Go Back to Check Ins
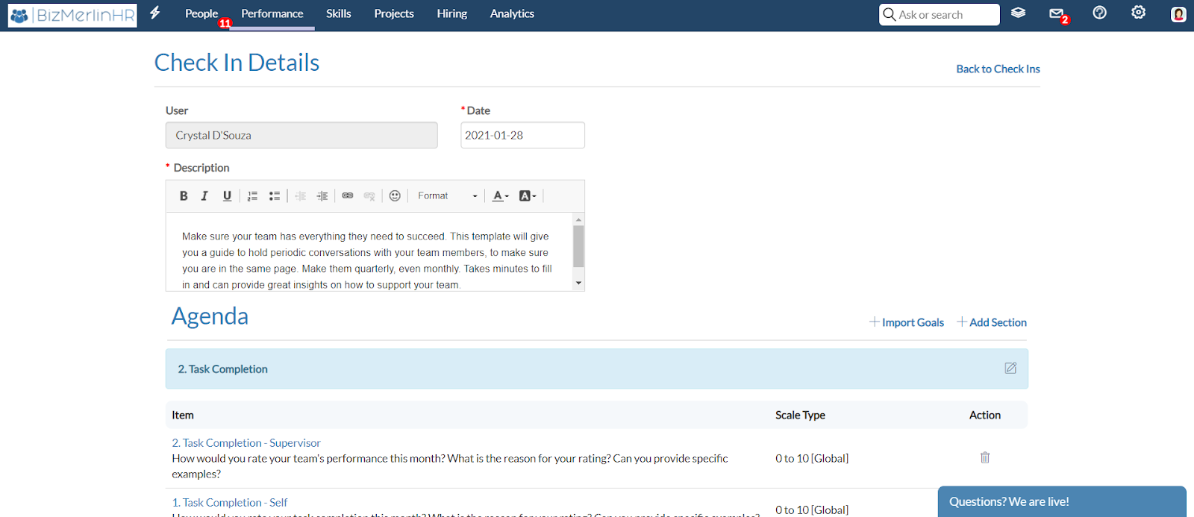This screenshot has height=517, width=1194. point(998,69)
